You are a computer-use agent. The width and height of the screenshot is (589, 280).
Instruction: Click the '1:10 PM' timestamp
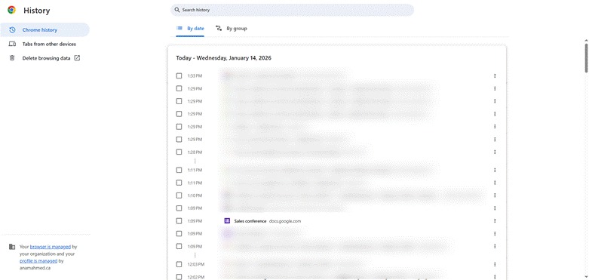(x=195, y=195)
